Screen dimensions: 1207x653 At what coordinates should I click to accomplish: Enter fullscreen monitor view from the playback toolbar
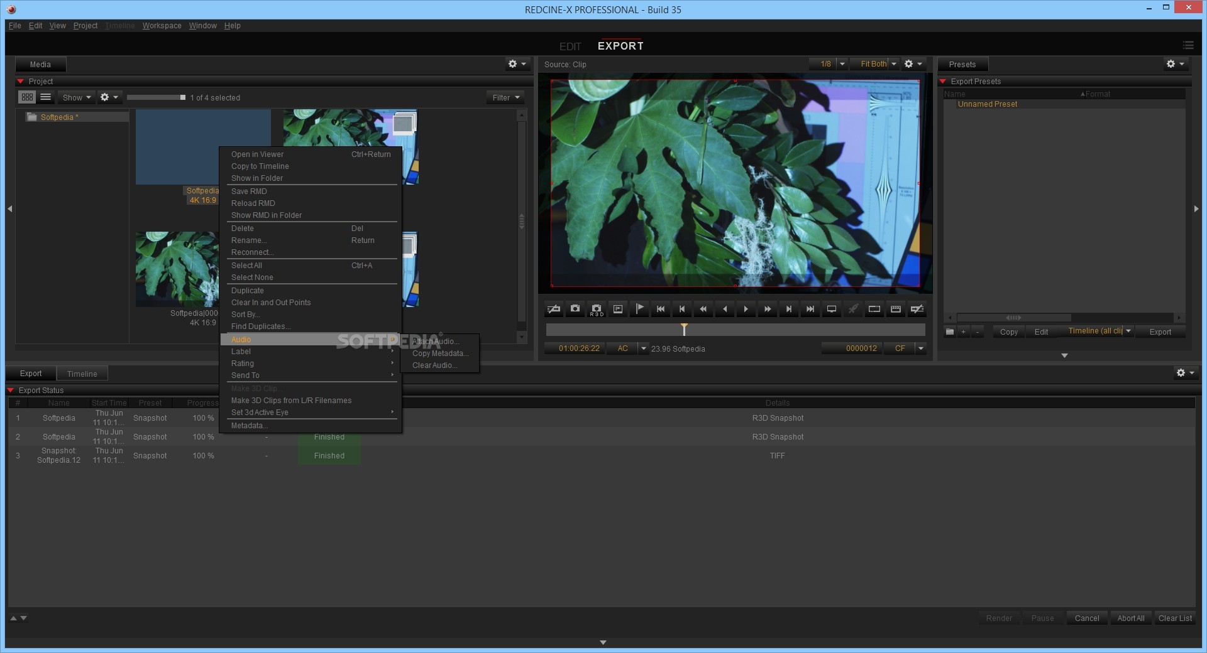pos(831,309)
